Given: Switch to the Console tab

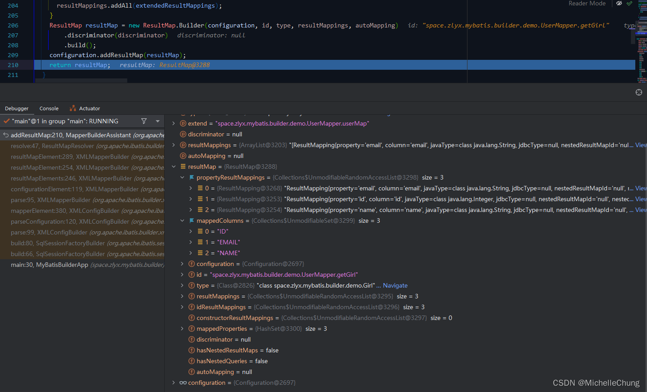Looking at the screenshot, I should pyautogui.click(x=49, y=108).
